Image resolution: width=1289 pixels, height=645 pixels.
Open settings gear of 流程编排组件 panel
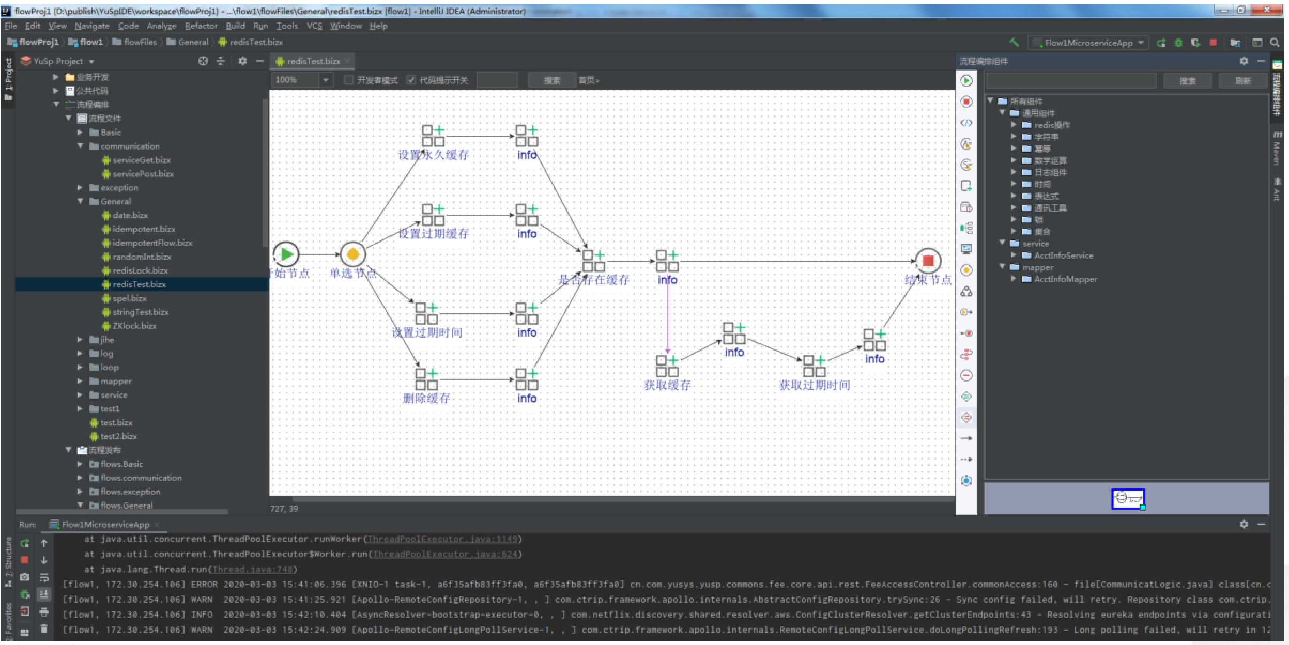[x=1244, y=61]
